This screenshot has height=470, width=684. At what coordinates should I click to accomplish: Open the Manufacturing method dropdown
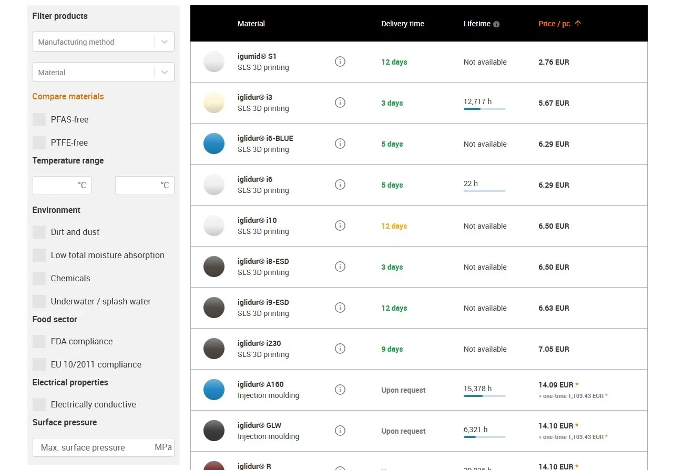pyautogui.click(x=103, y=42)
